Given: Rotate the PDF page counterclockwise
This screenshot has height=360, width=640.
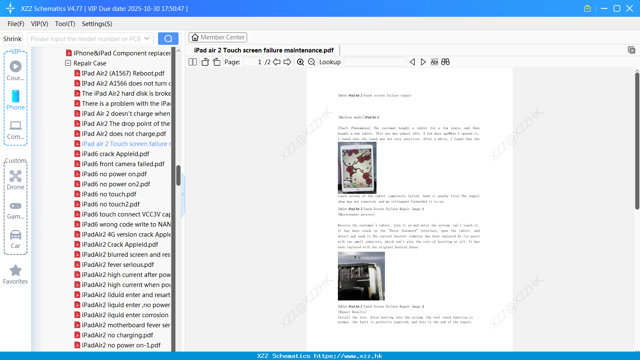Looking at the screenshot, I should click(205, 62).
